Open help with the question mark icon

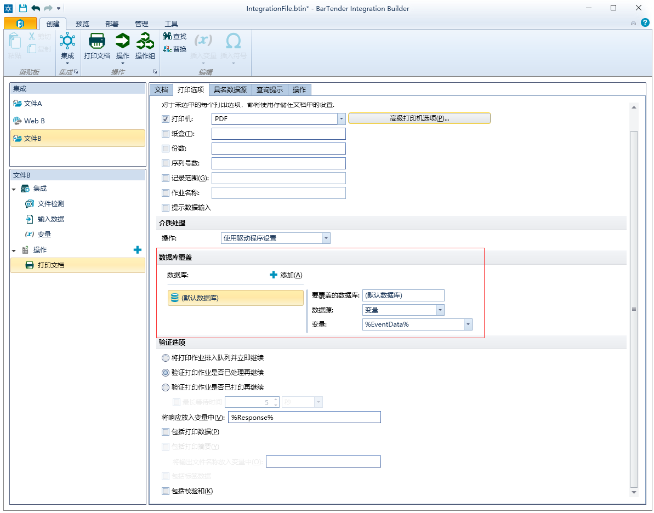(645, 23)
